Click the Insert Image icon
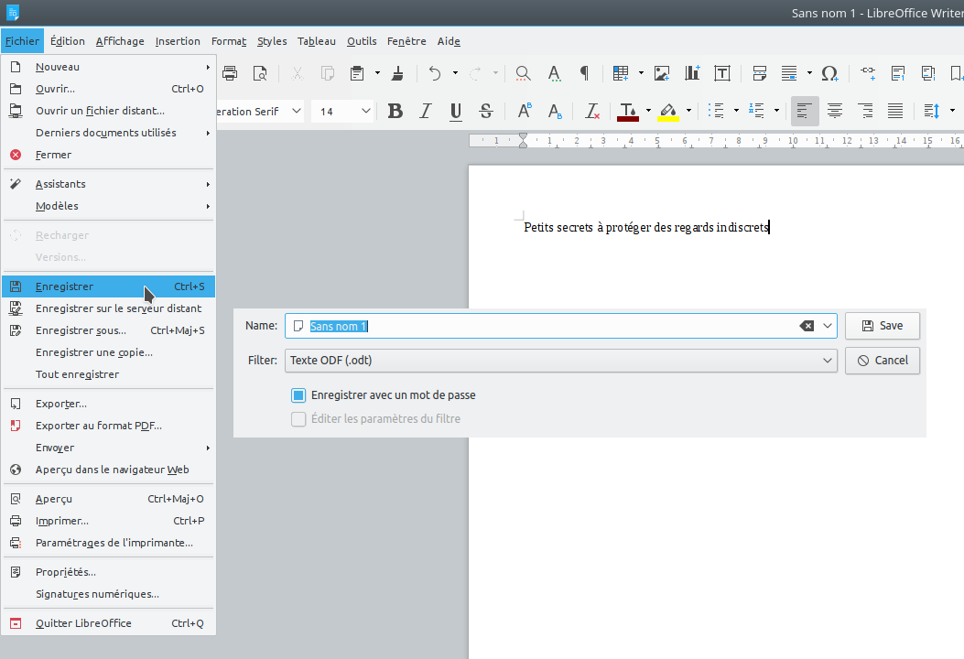The image size is (964, 659). tap(662, 73)
